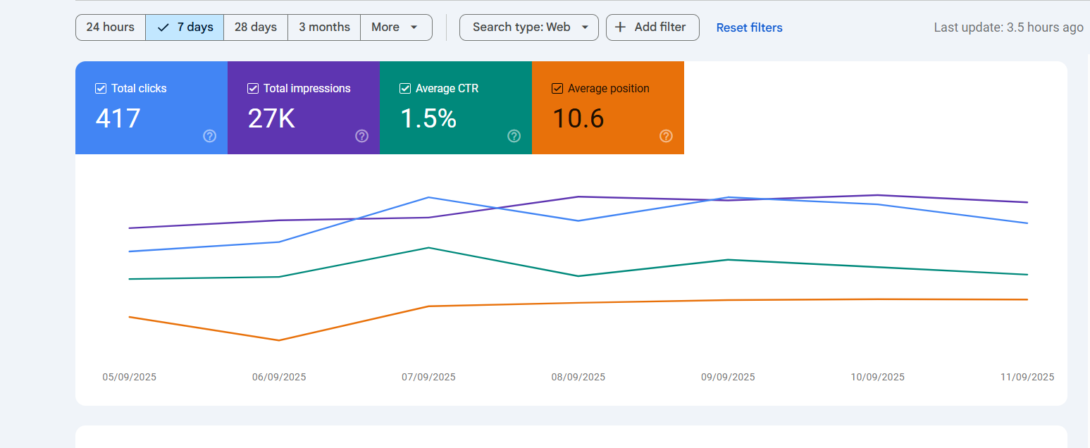Uncheck the Total clicks checkbox
Viewport: 1090px width, 448px height.
[x=101, y=89]
